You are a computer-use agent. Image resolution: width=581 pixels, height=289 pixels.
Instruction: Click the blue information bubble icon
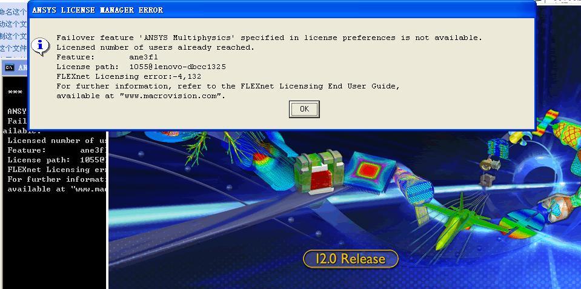point(39,46)
